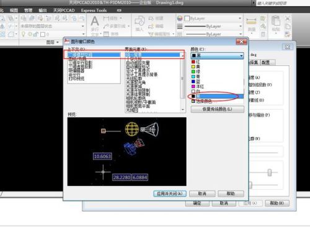
Task: Click the 应用并关闭 (Apply & Close) button
Action: coord(170,193)
